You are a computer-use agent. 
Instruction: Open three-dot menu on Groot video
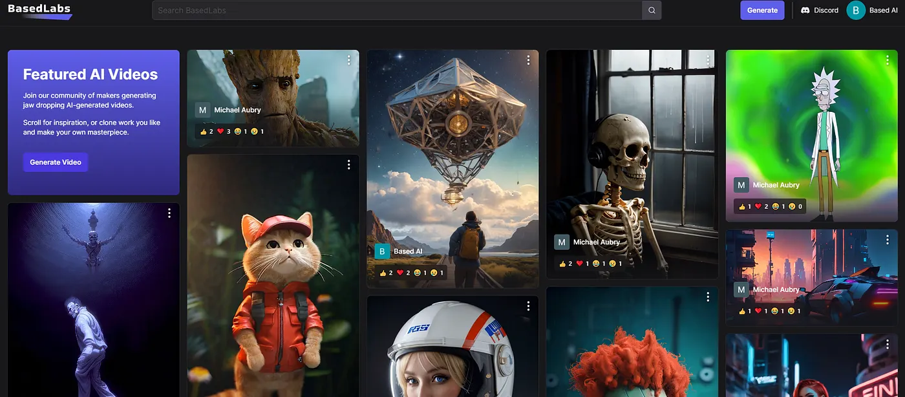[x=348, y=60]
